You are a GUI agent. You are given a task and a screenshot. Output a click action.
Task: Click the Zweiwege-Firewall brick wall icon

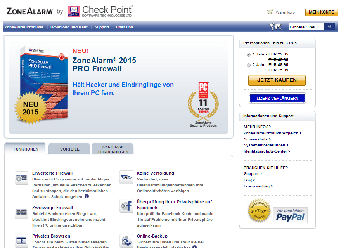point(21,212)
